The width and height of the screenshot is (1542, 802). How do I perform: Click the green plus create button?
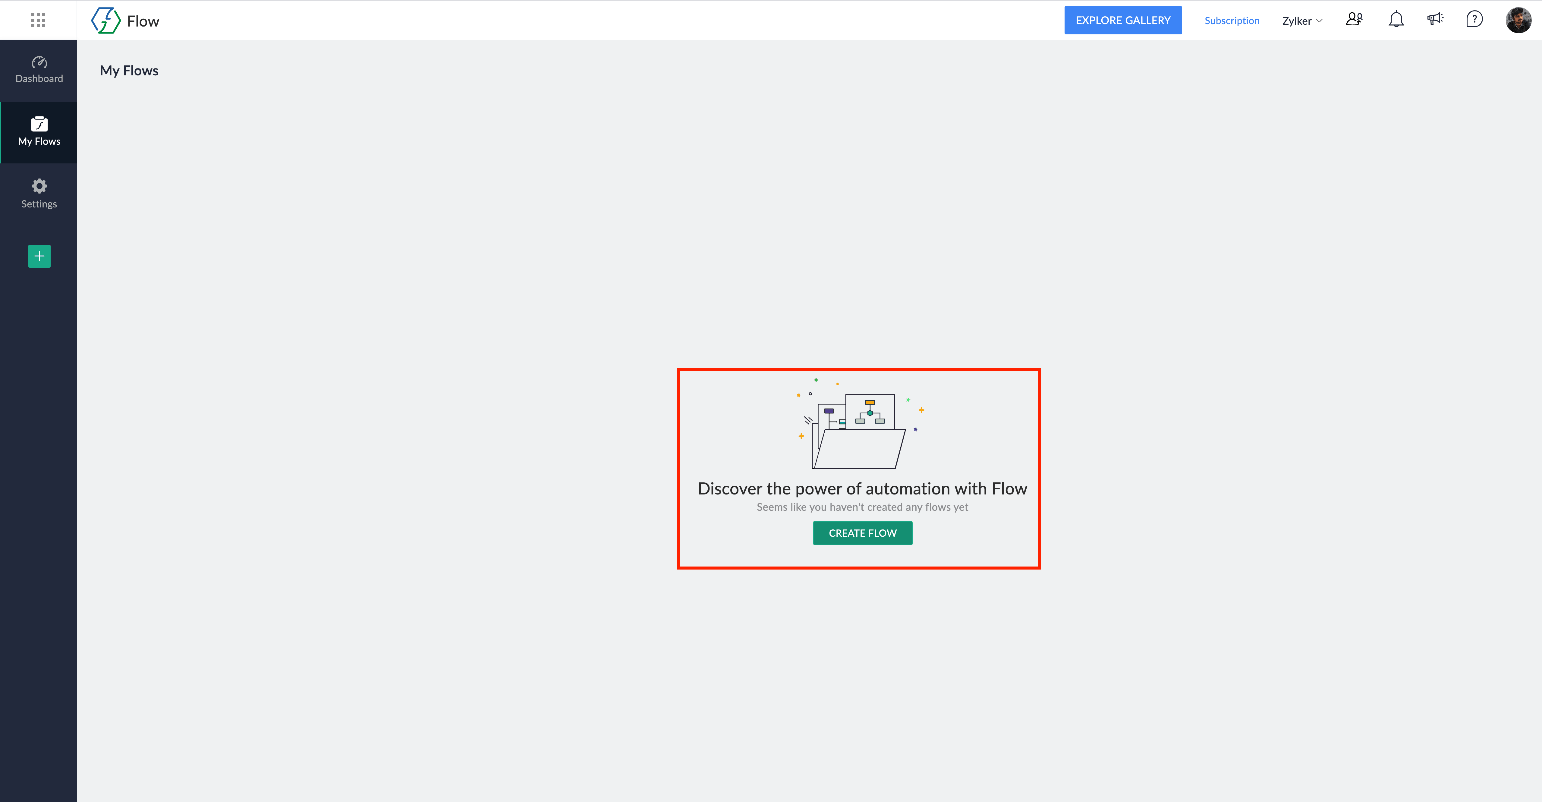tap(39, 256)
